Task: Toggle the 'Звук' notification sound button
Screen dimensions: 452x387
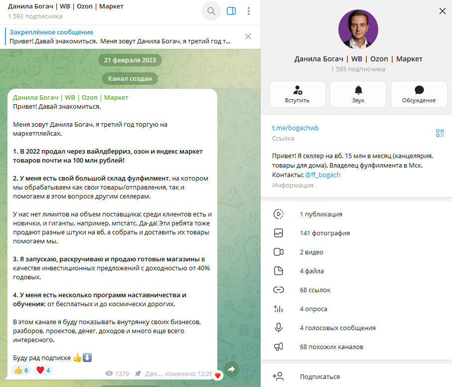Action: 358,94
